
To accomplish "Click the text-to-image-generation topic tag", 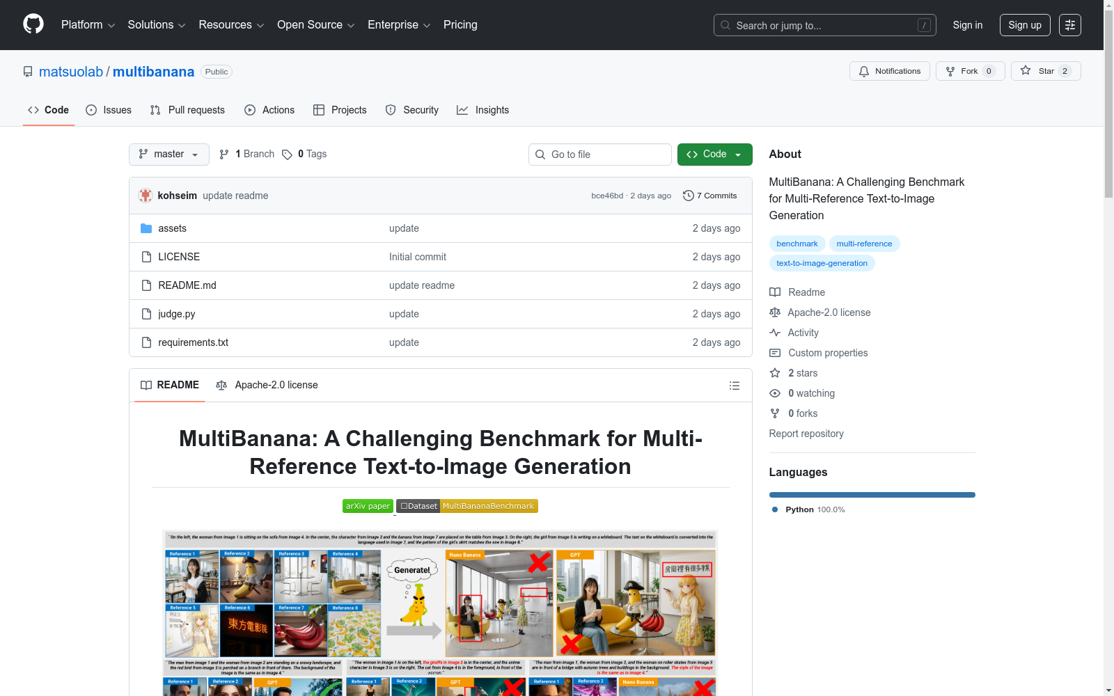I will click(x=822, y=263).
